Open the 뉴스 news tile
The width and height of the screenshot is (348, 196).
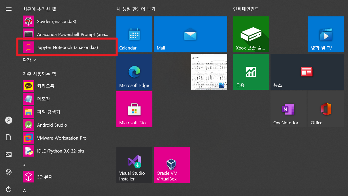307,72
